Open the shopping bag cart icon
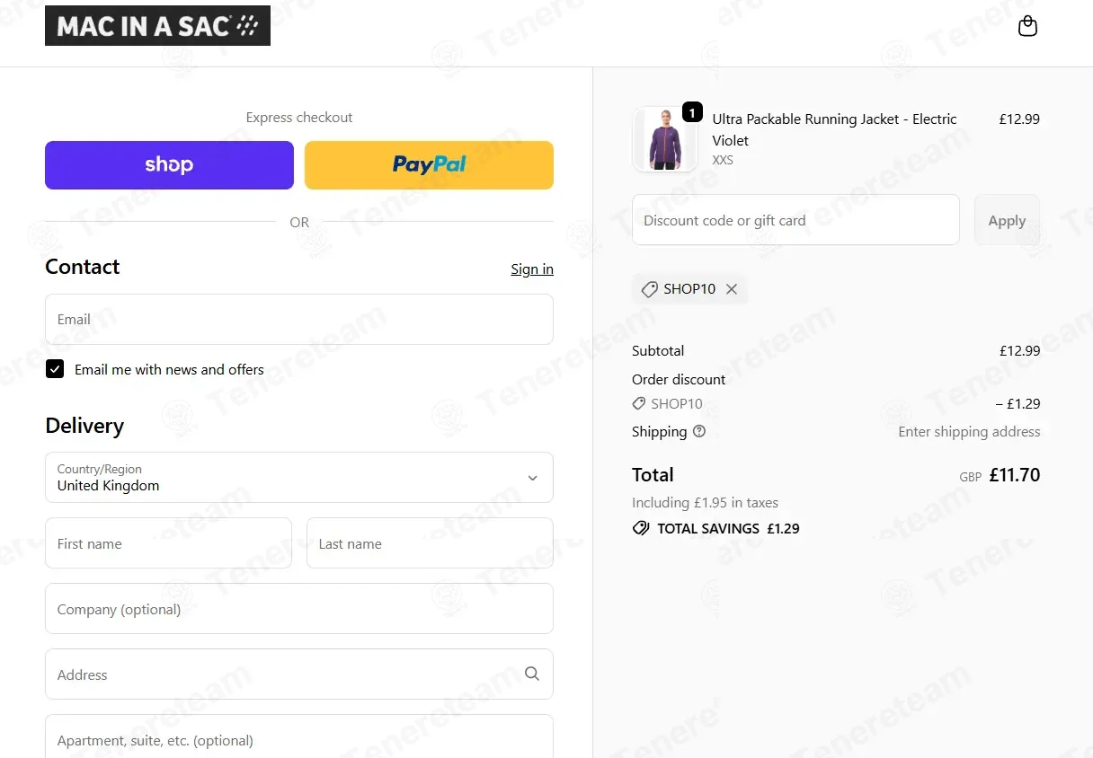This screenshot has width=1093, height=758. 1027,26
